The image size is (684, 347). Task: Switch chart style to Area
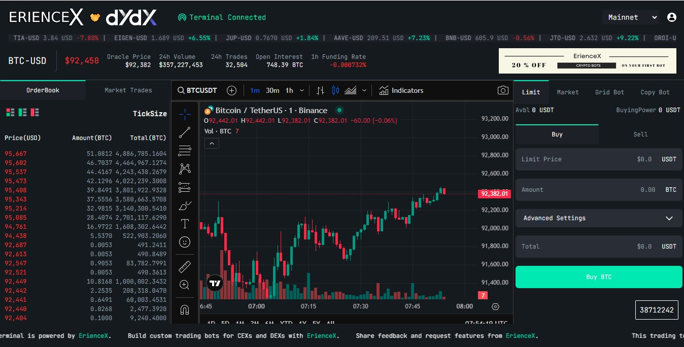coord(350,90)
